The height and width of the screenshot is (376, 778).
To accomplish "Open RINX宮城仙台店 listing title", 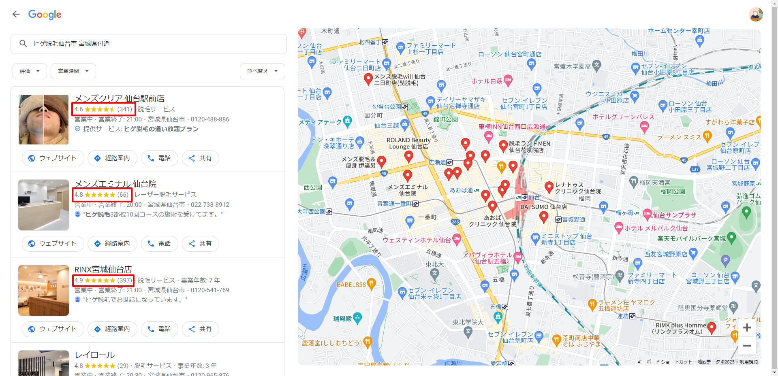I will (x=103, y=269).
